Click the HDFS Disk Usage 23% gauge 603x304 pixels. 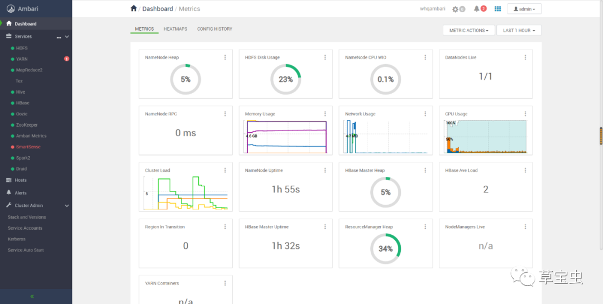tap(285, 80)
